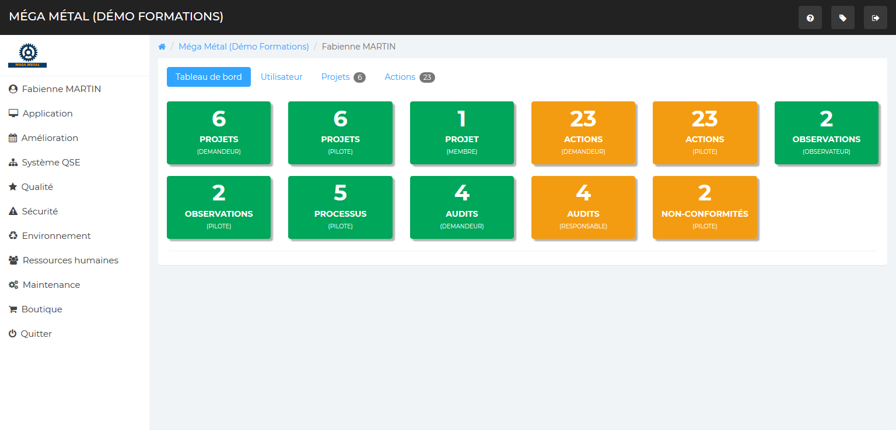Open Maintenance gears menu item
The width and height of the screenshot is (896, 430).
51,285
